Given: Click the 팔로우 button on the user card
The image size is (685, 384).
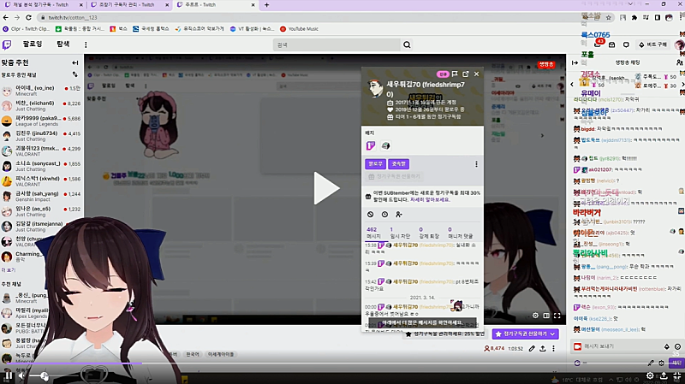Looking at the screenshot, I should pos(375,163).
